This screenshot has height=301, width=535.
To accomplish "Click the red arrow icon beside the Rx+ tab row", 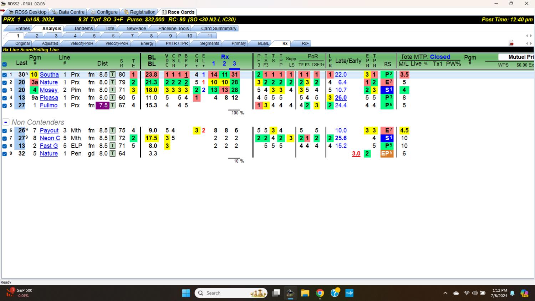I will tap(511, 44).
